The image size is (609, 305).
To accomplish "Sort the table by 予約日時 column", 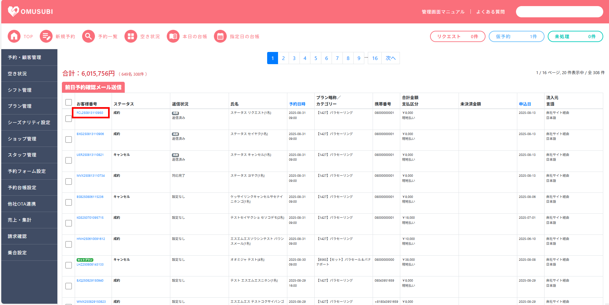I will (297, 104).
